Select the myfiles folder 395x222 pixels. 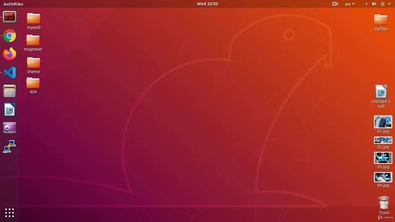(381, 20)
